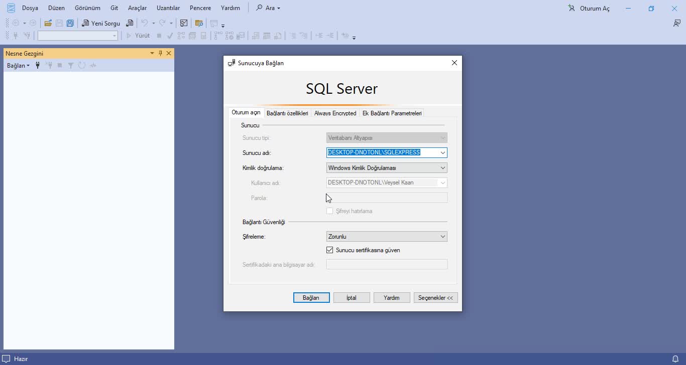Click the Disconnect icon in Nesne Gezgini
This screenshot has width=686, height=365.
pos(49,65)
